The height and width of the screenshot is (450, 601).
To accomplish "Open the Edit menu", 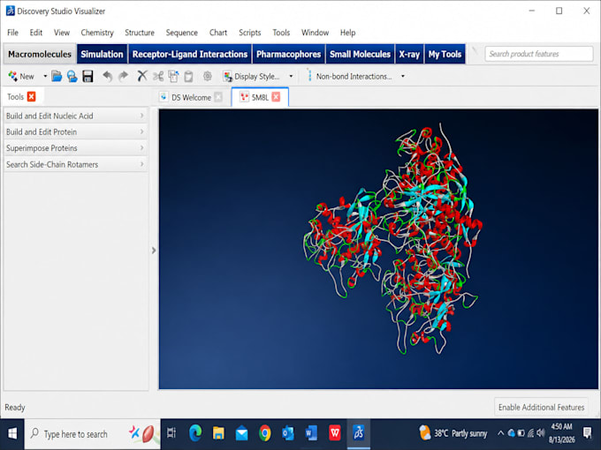I will 36,33.
